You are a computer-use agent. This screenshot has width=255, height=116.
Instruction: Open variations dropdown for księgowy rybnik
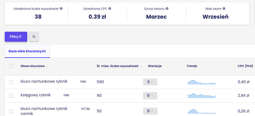[x=150, y=96]
